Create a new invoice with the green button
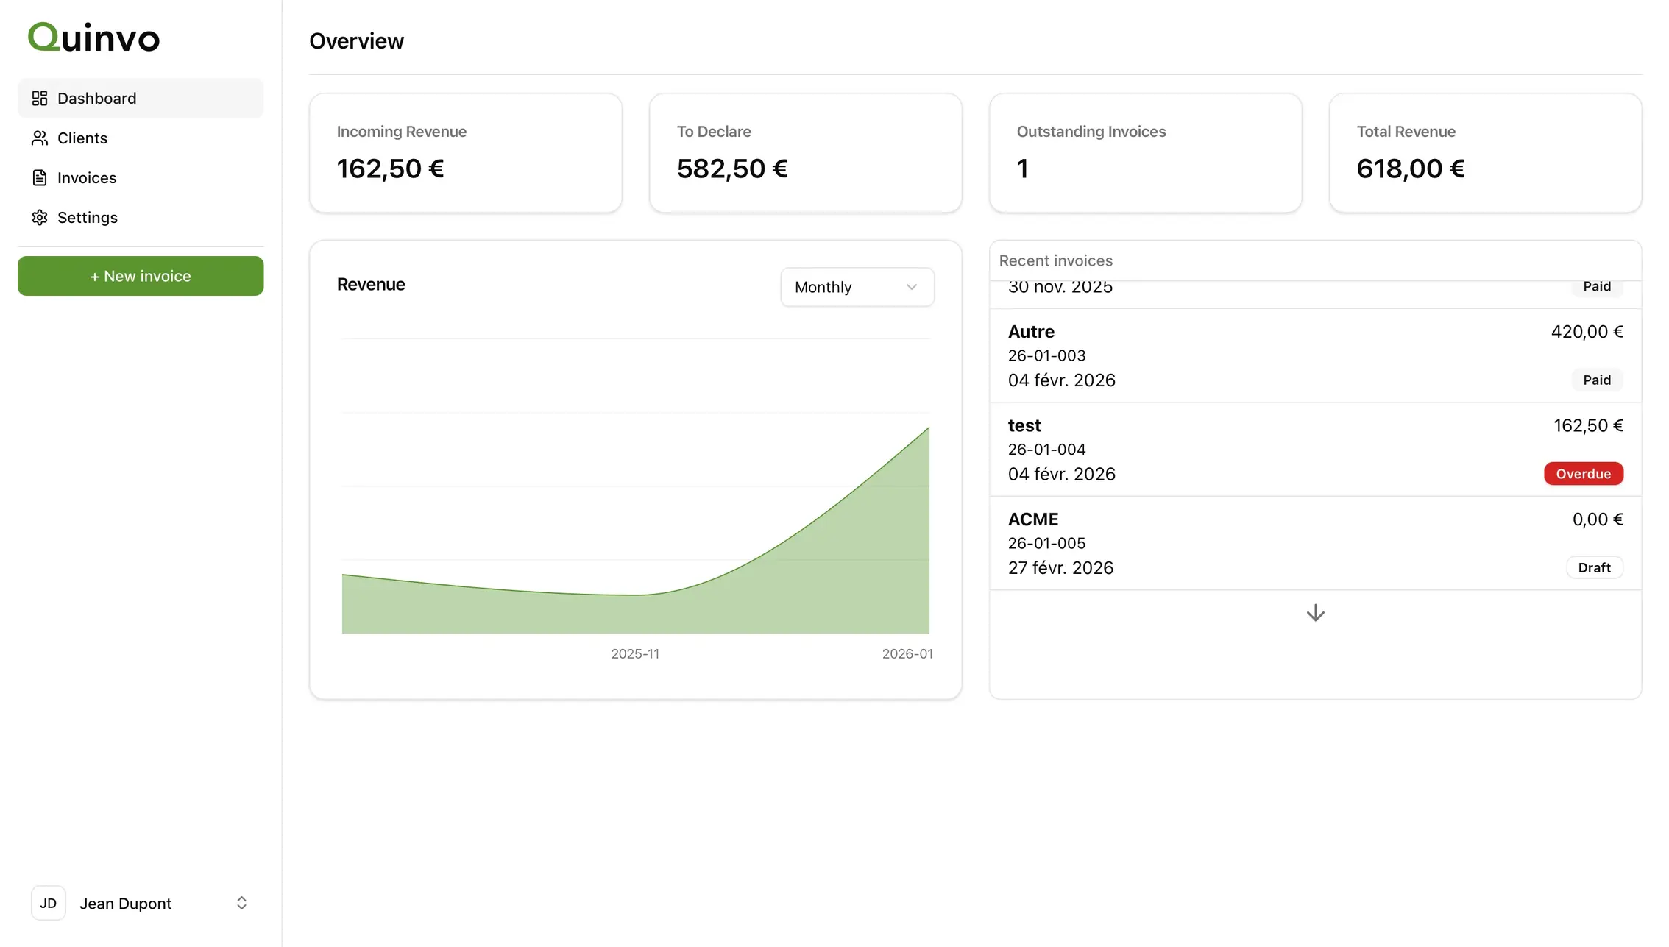 click(141, 276)
